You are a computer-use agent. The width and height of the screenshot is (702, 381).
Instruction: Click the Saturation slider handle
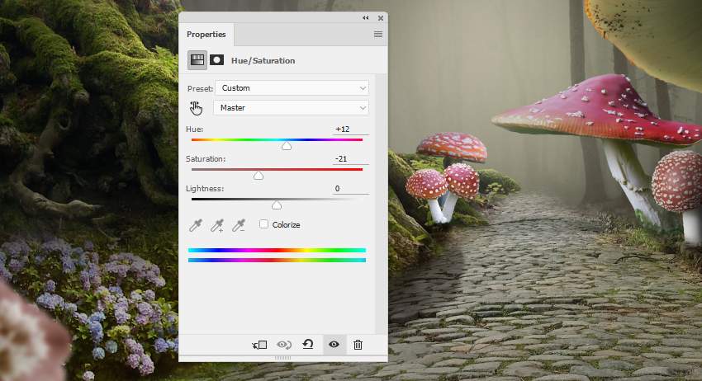(259, 176)
